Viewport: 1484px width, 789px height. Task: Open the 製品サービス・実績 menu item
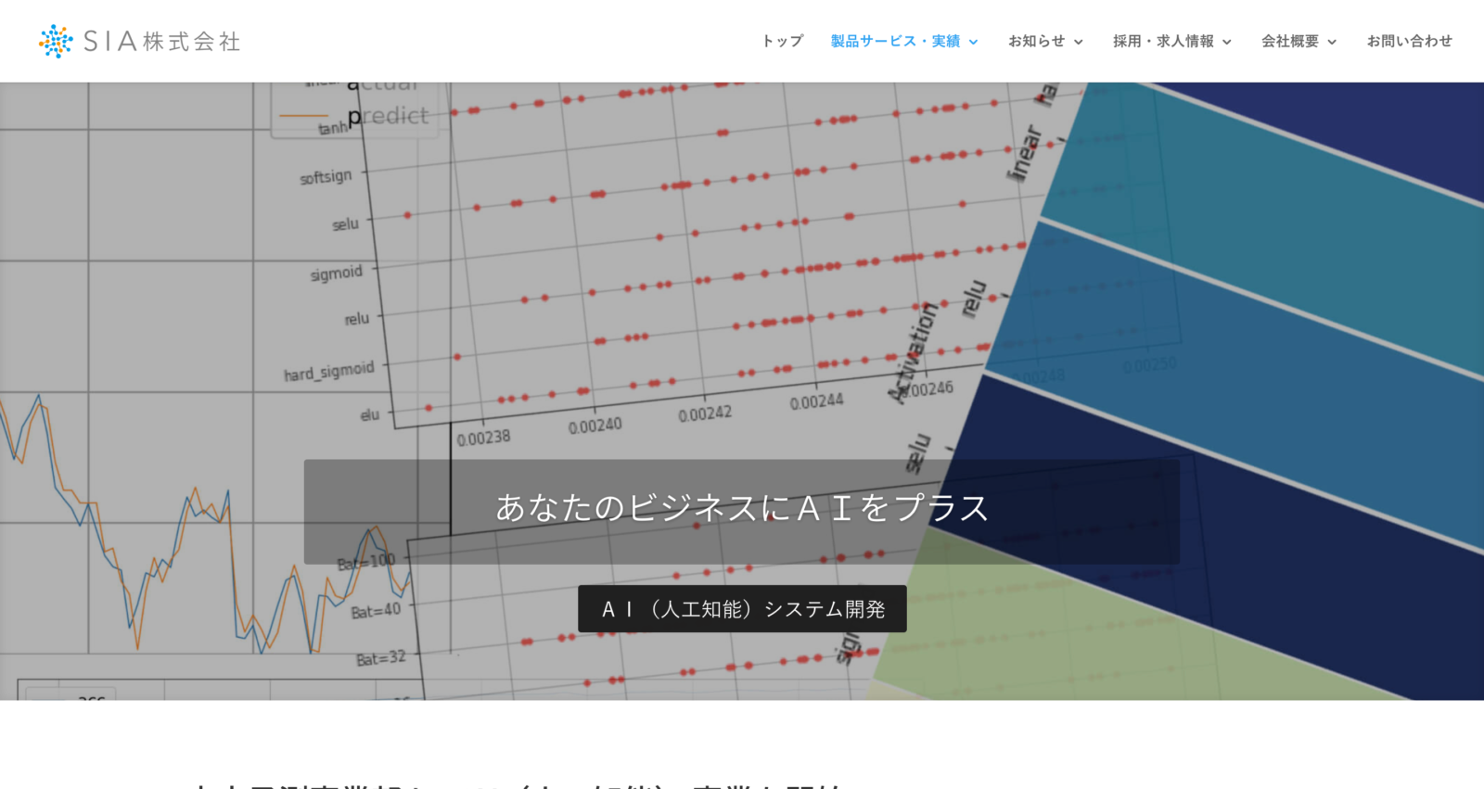click(895, 41)
